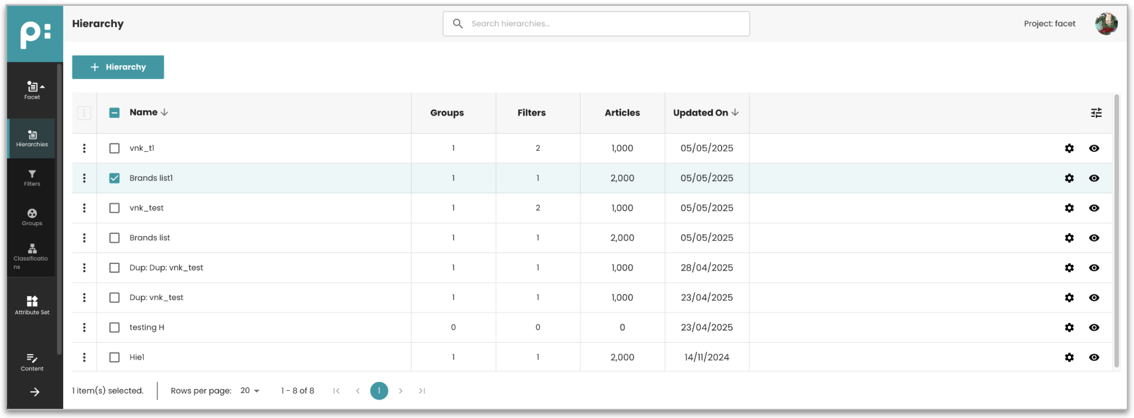The image size is (1134, 418).
Task: Select the Hierarchies sidebar tab
Action: point(32,139)
